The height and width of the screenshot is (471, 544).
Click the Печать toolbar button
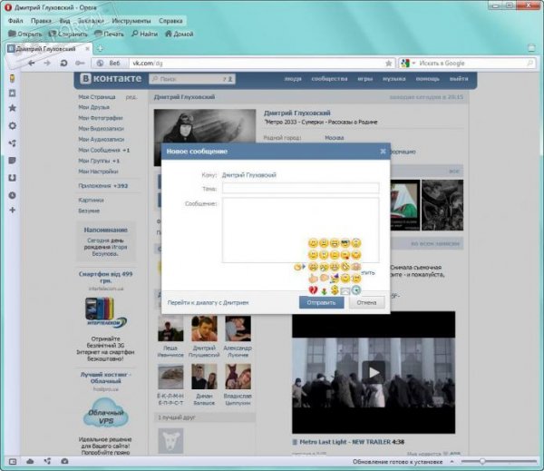point(109,34)
